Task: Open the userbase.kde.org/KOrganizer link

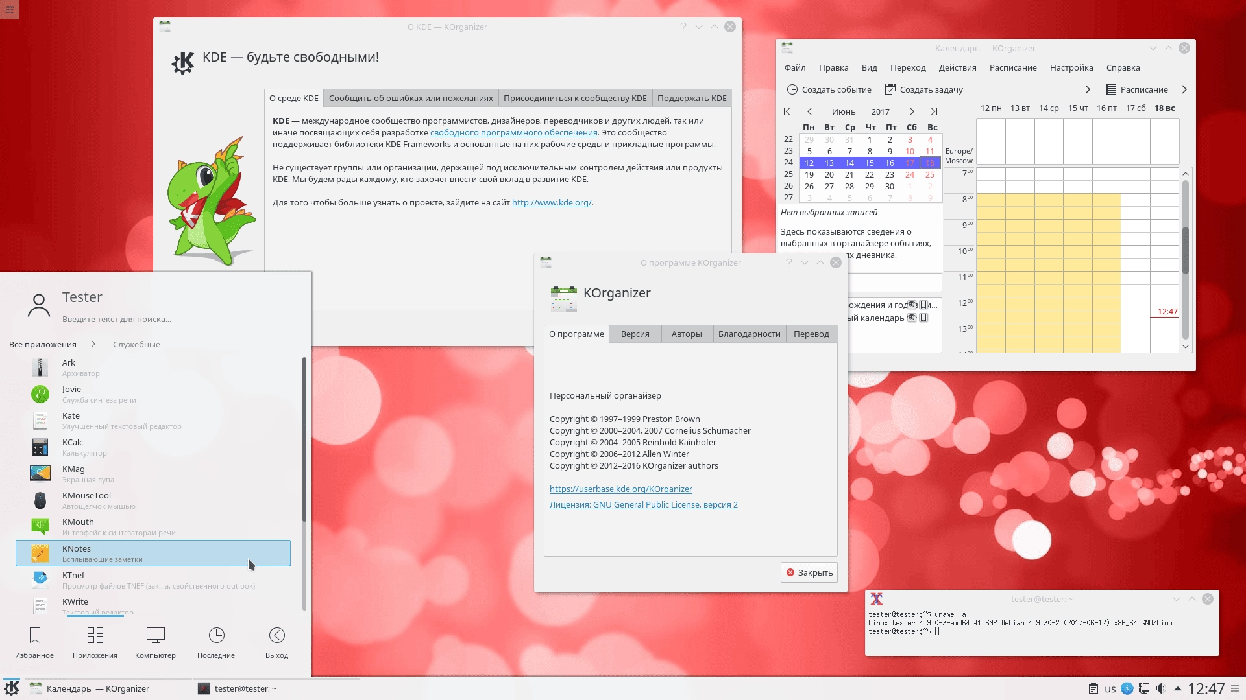Action: [620, 489]
